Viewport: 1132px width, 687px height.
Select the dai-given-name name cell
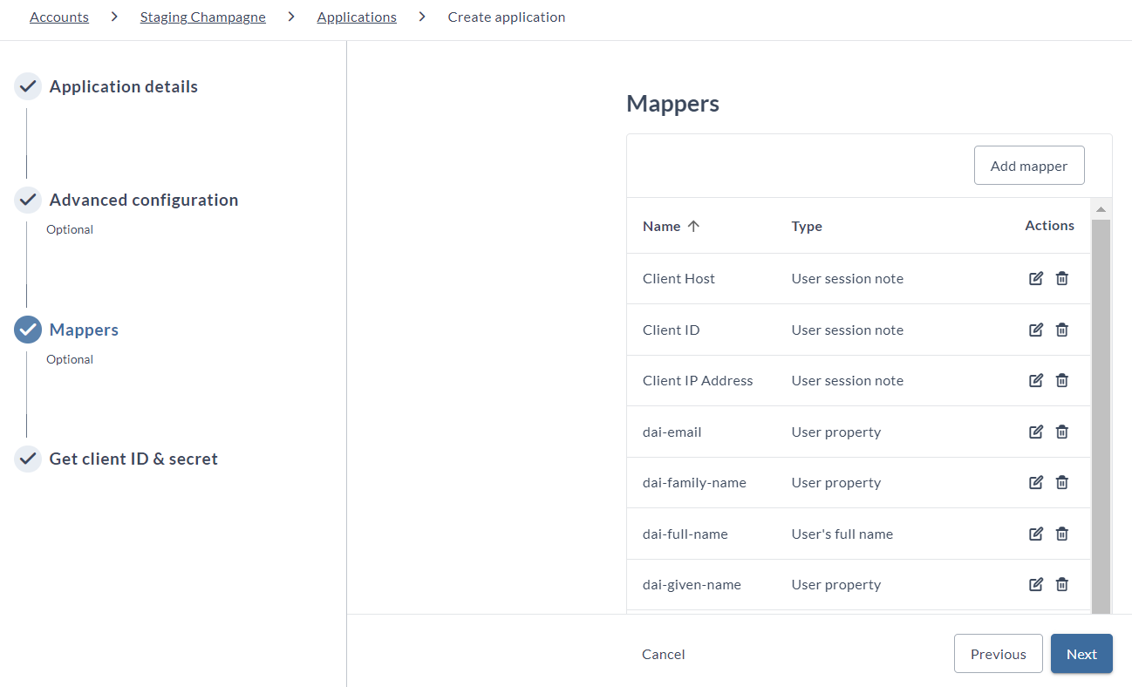tap(692, 584)
